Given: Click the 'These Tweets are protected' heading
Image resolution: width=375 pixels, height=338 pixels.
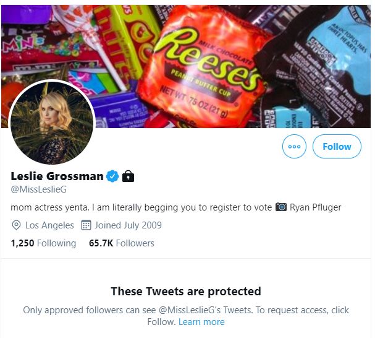Looking at the screenshot, I should point(185,291).
